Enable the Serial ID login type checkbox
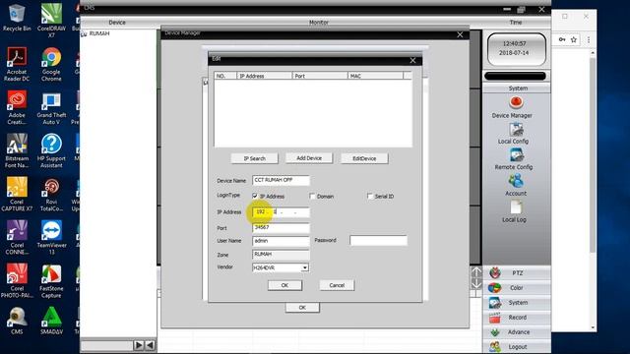Screen dimensions: 630x354 [370, 196]
